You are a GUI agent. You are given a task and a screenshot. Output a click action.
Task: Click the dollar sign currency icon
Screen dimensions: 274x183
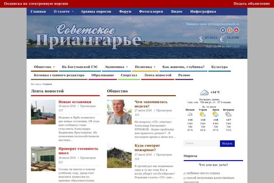pyautogui.click(x=201, y=39)
